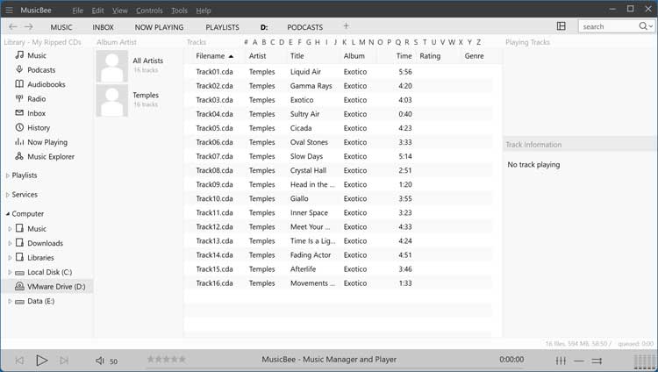The image size is (658, 372).
Task: Select the track titled Crystal Hall
Action: [308, 170]
